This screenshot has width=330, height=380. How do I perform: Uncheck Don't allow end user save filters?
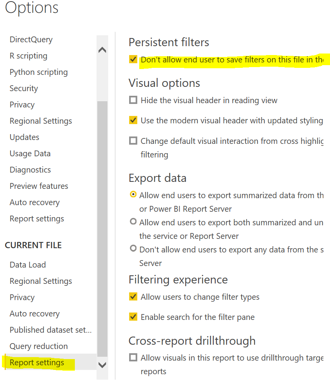point(133,59)
